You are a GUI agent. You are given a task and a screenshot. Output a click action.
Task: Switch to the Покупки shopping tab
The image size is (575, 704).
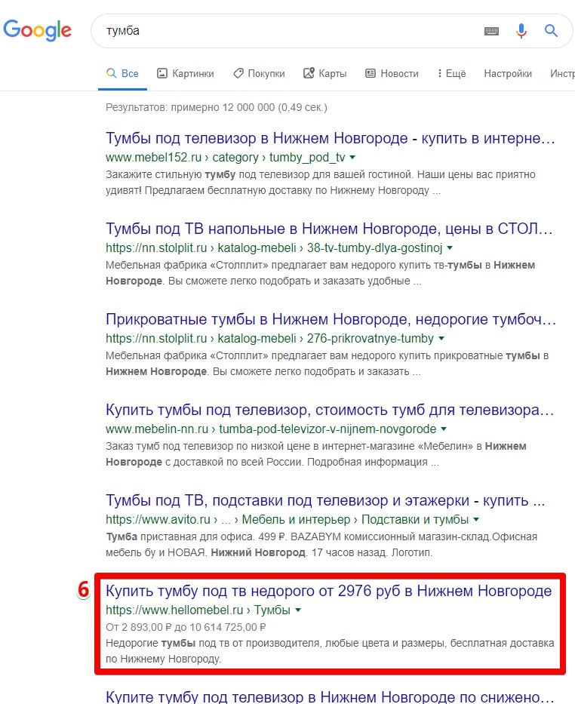[259, 73]
